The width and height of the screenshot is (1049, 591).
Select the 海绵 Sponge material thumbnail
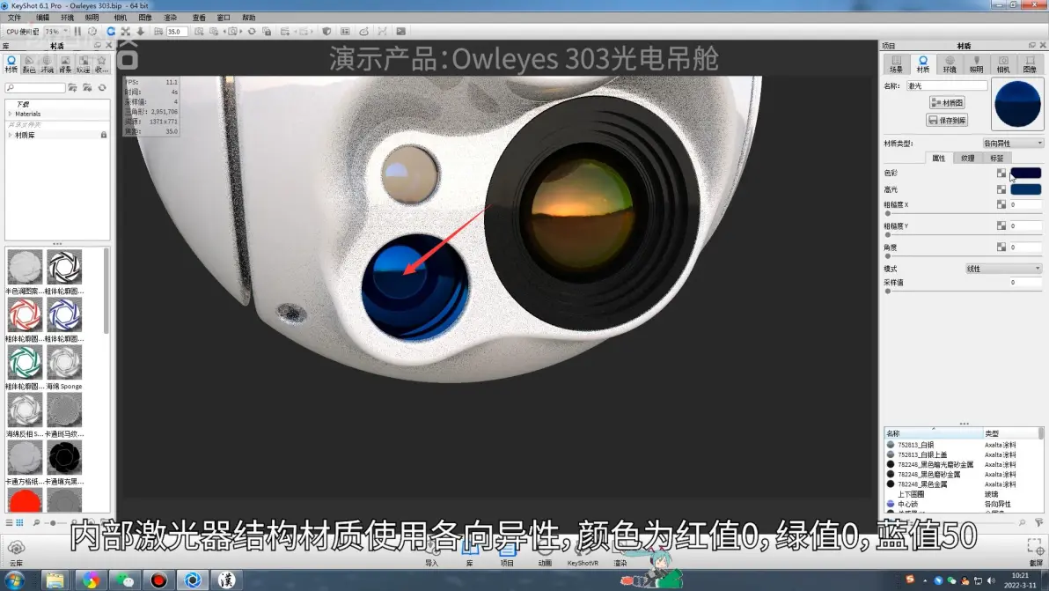[64, 364]
